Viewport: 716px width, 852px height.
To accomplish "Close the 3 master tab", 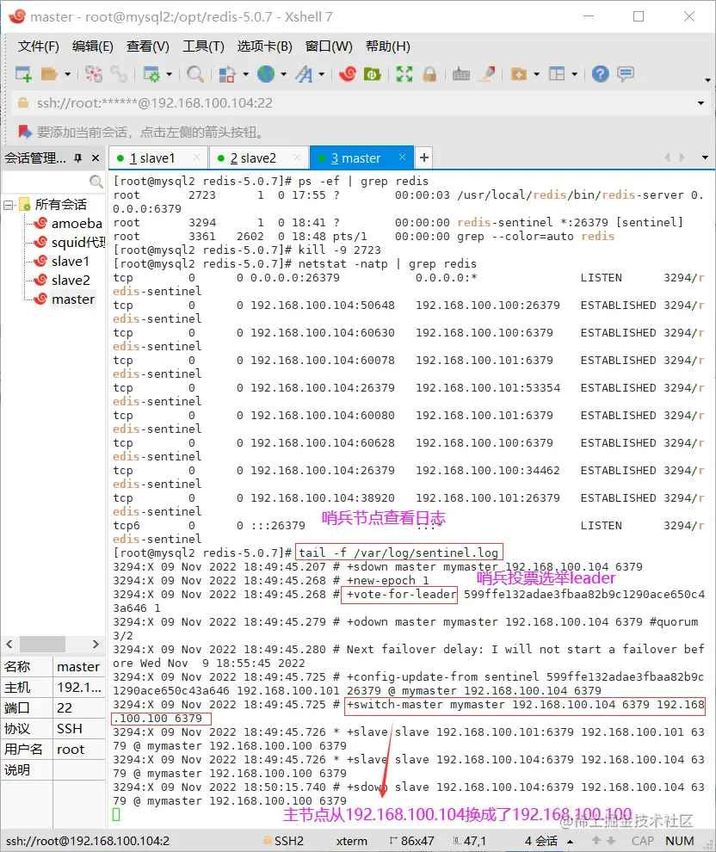I will point(402,157).
